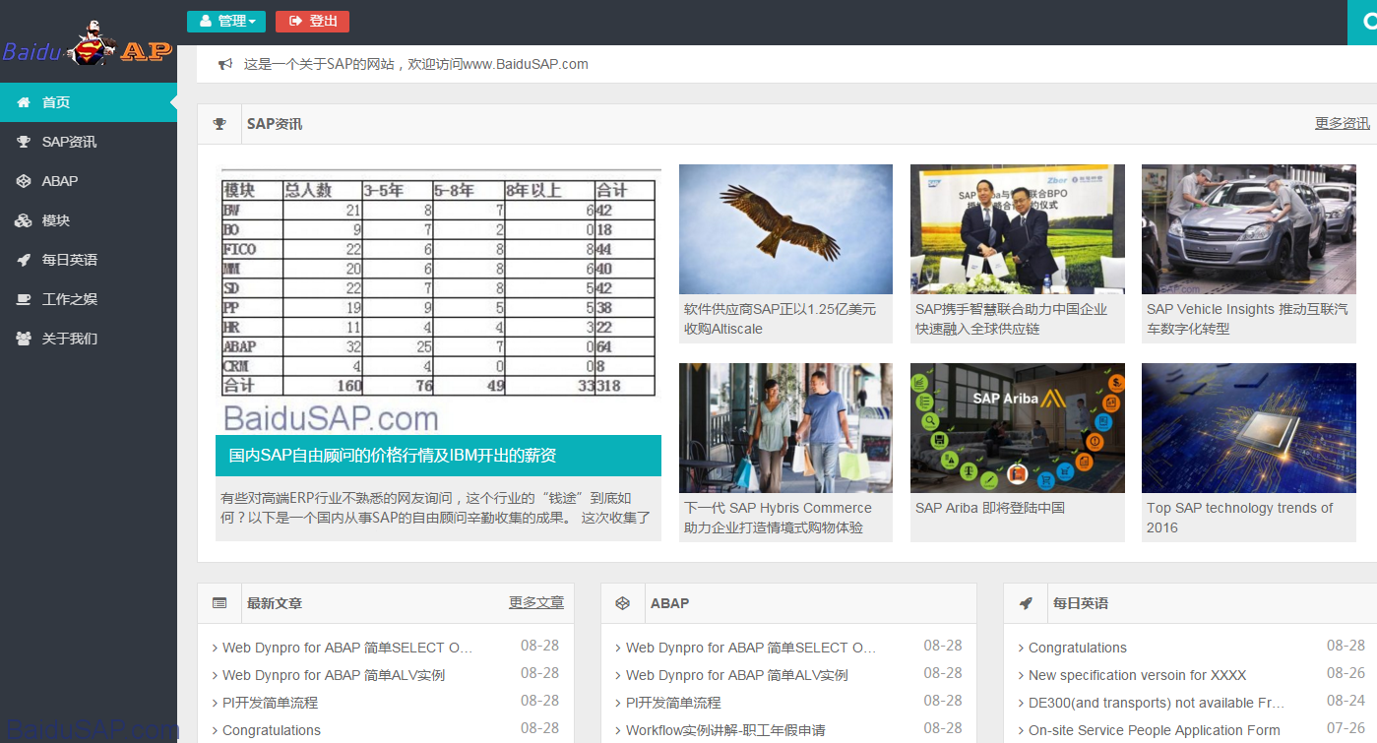
Task: Click trophy icon in SAP资讯 panel header
Action: [219, 124]
